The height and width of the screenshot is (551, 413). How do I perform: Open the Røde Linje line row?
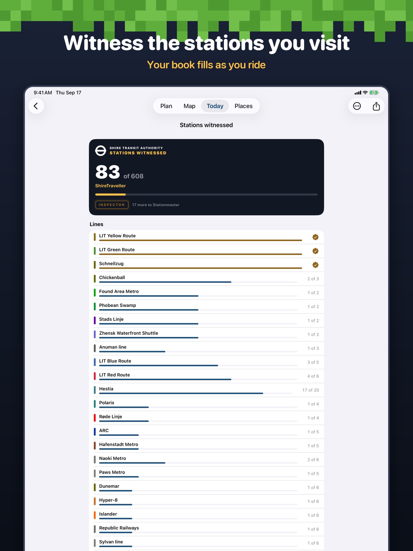click(x=206, y=418)
